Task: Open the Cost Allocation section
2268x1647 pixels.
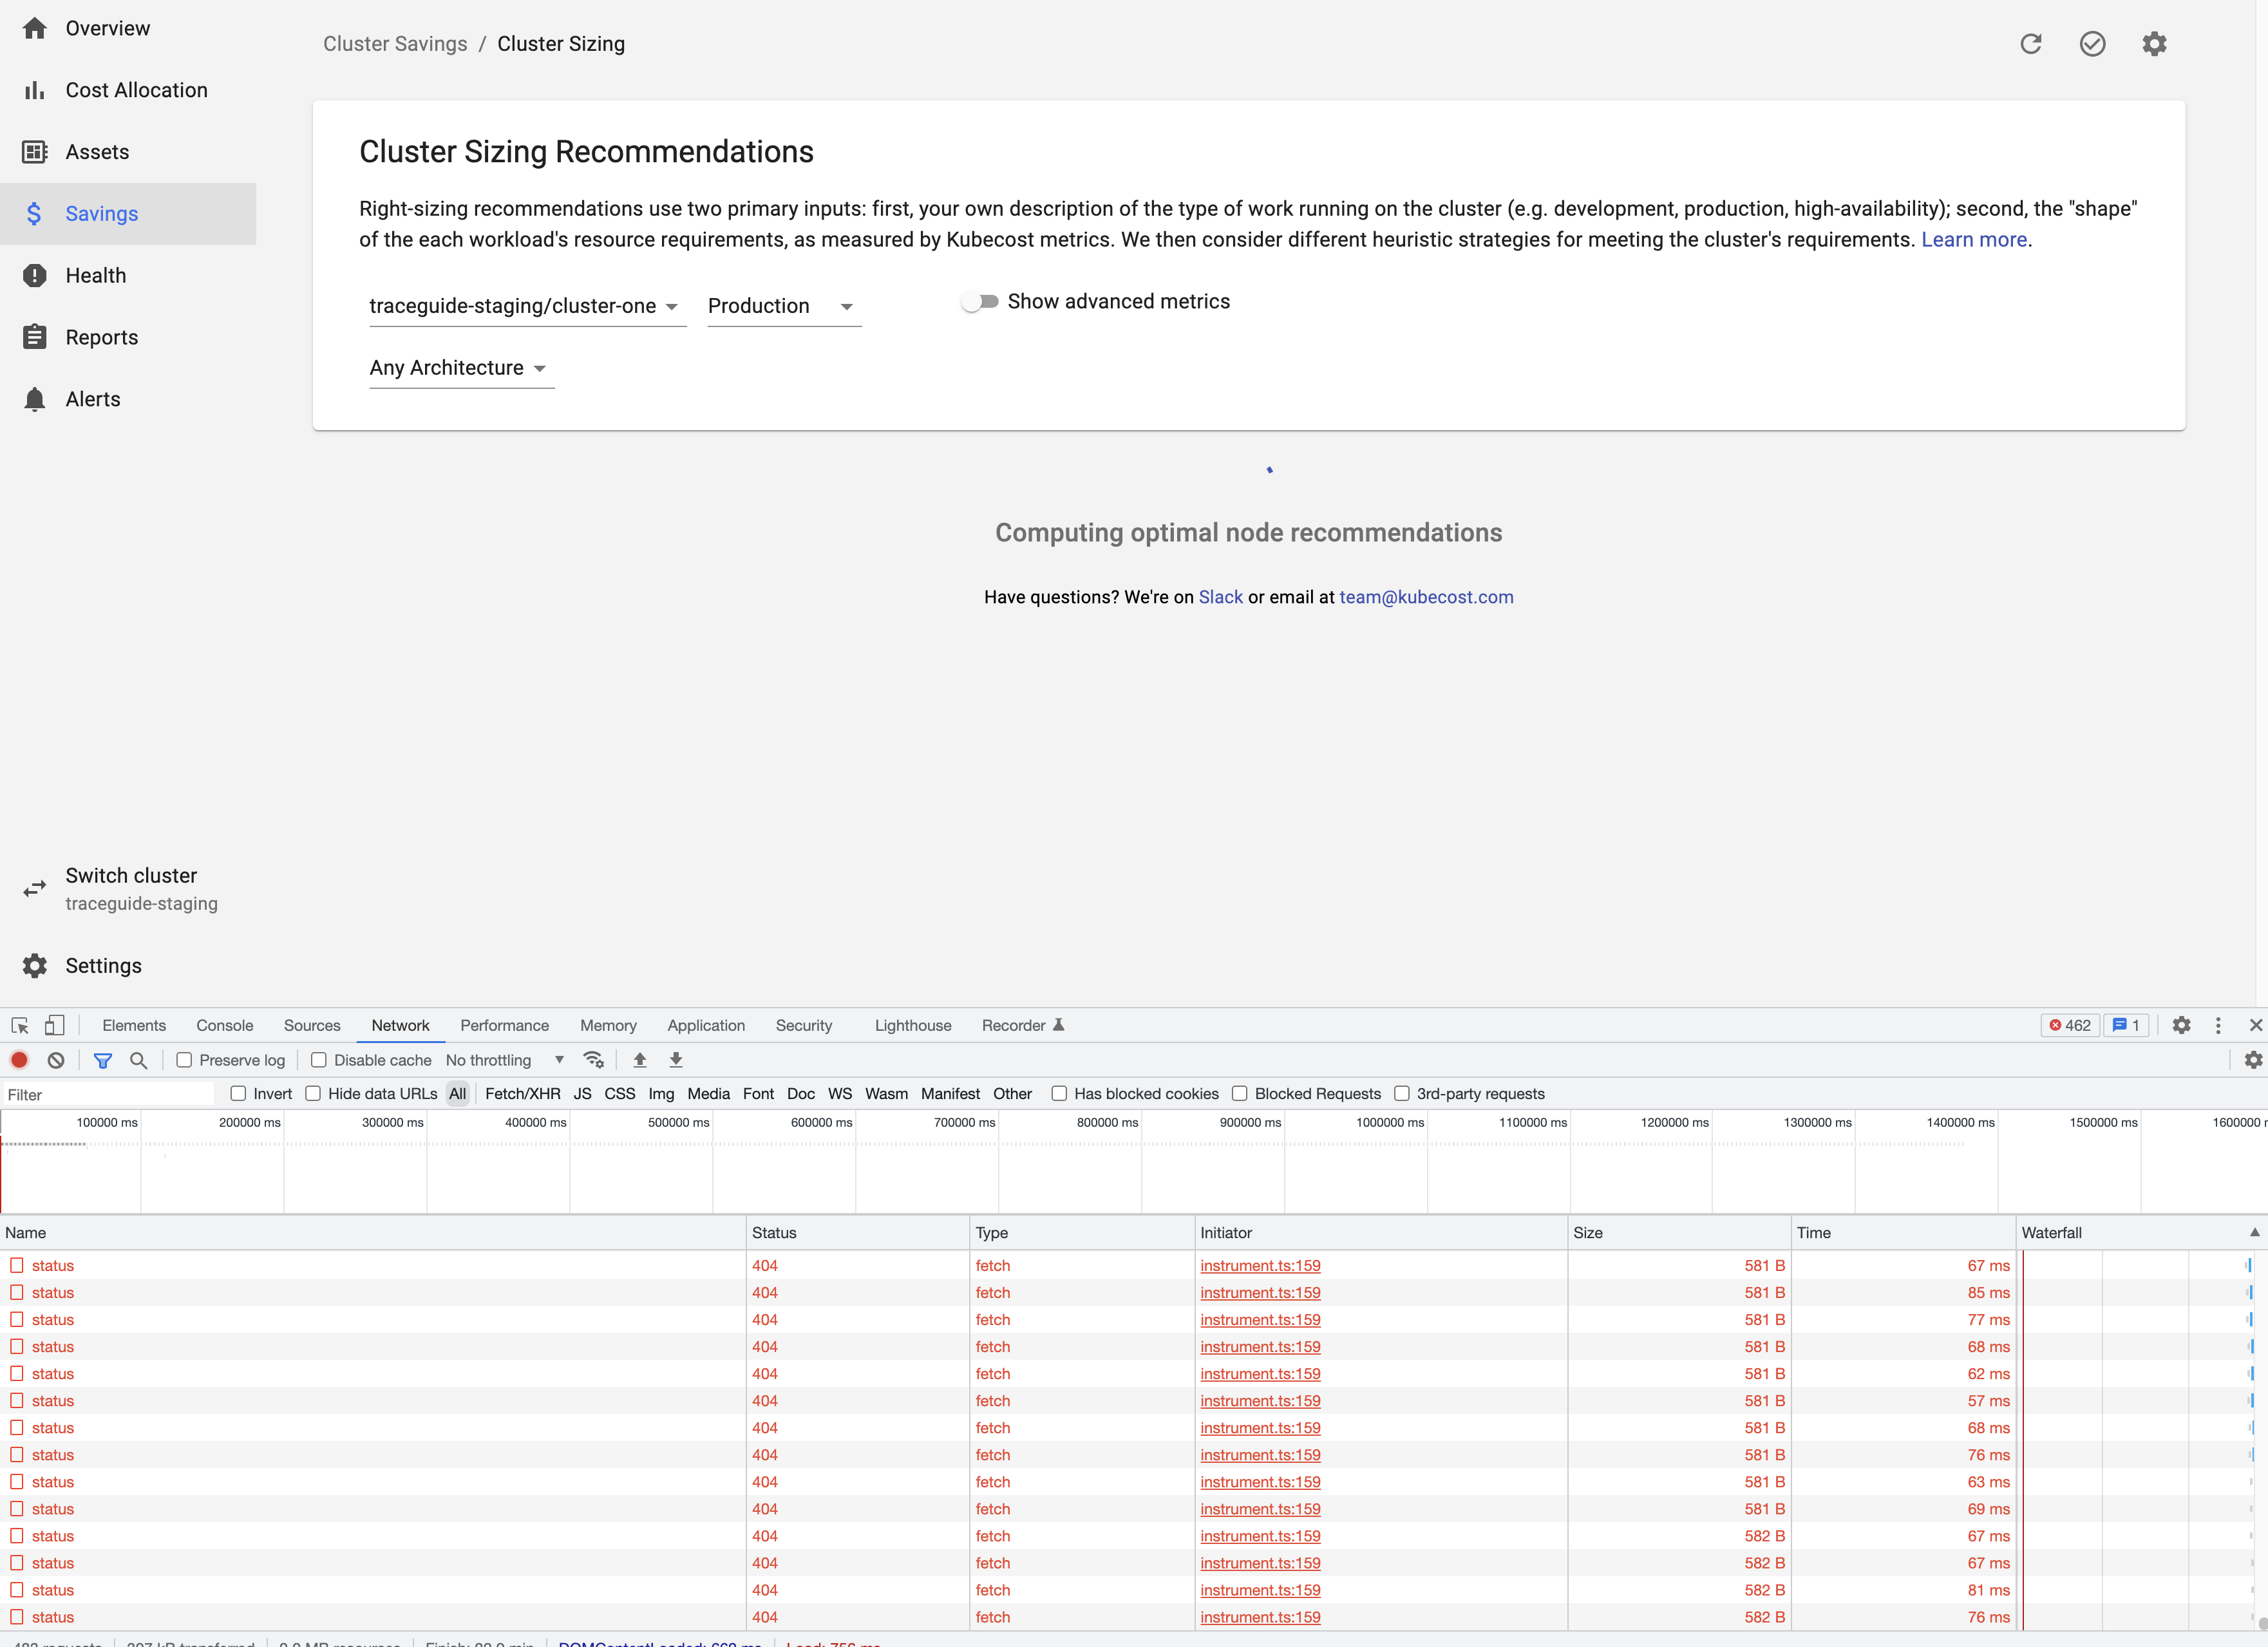Action: point(136,90)
